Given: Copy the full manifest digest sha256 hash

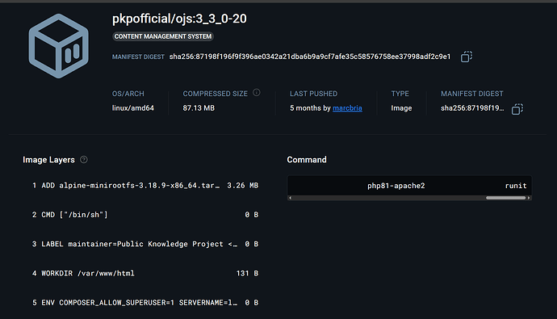Looking at the screenshot, I should 467,57.
